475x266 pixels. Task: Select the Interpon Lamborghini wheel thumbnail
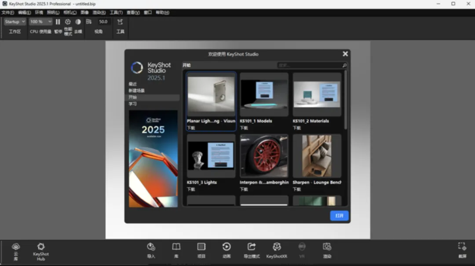pyautogui.click(x=264, y=156)
